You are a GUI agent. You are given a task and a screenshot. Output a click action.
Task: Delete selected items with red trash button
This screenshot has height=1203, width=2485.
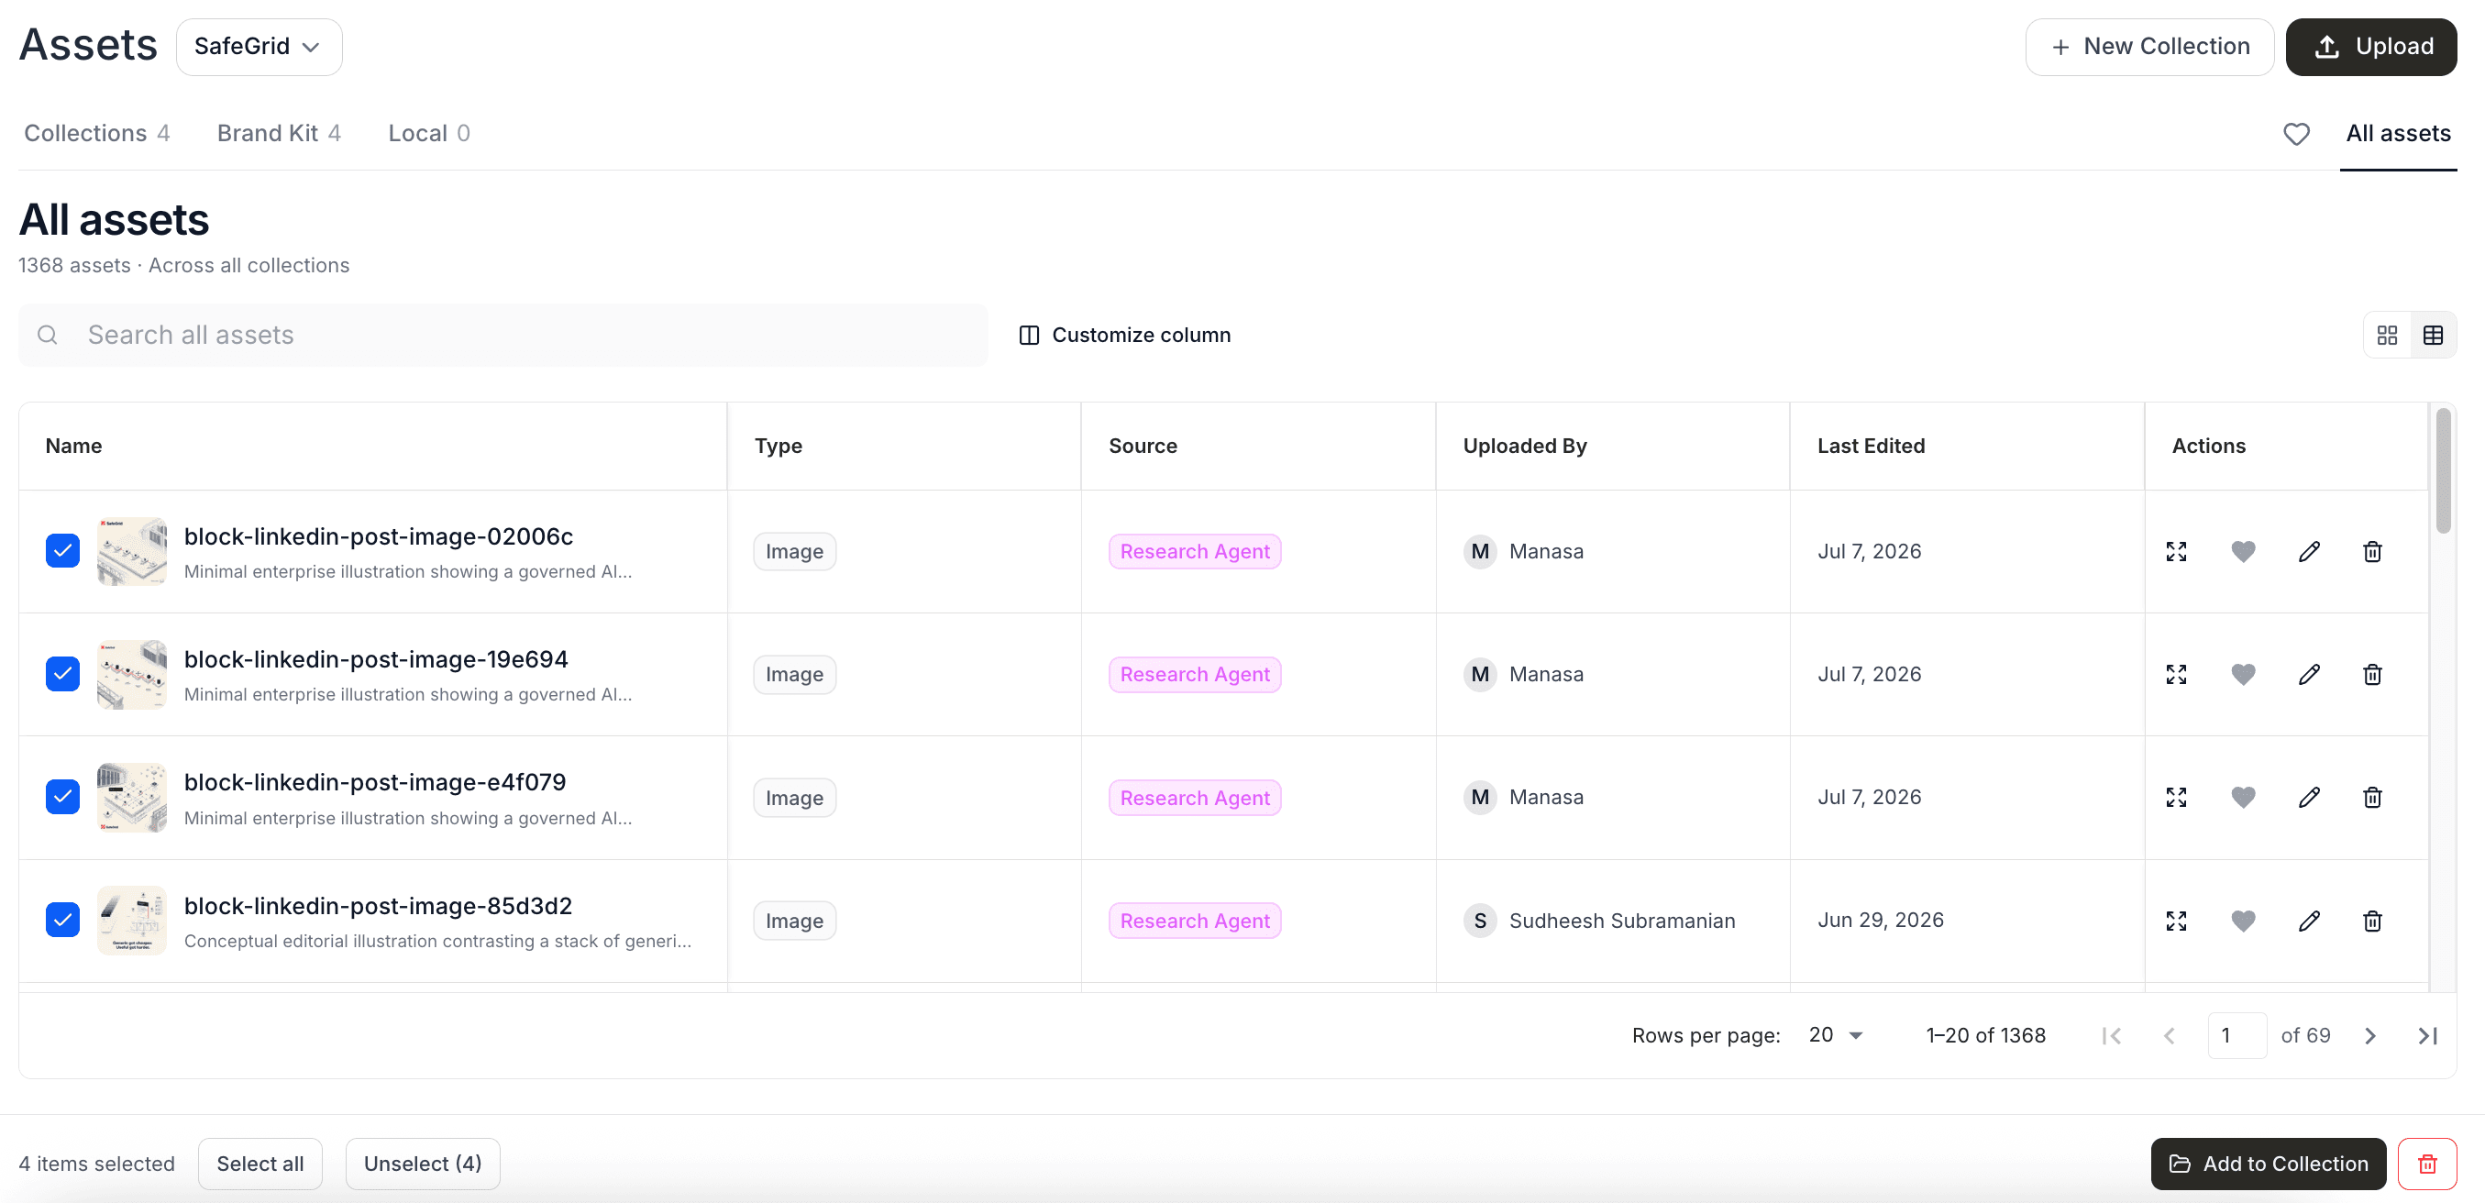(2427, 1164)
